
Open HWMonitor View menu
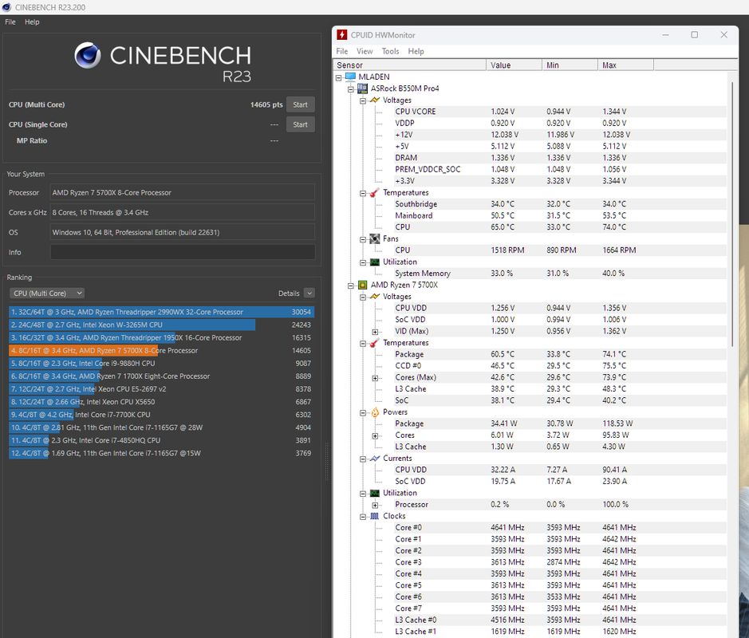365,51
